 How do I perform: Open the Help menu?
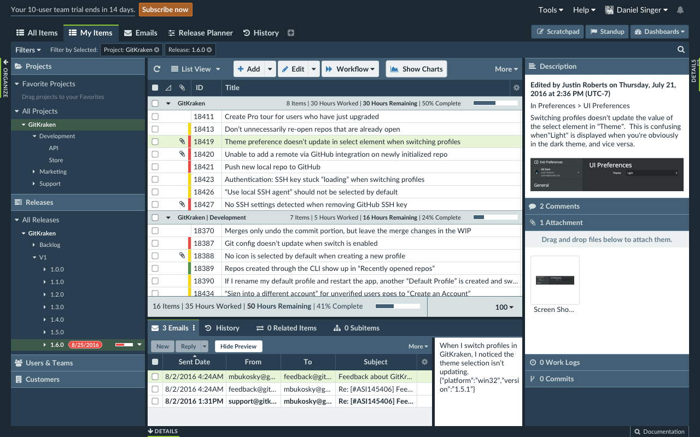coord(584,10)
